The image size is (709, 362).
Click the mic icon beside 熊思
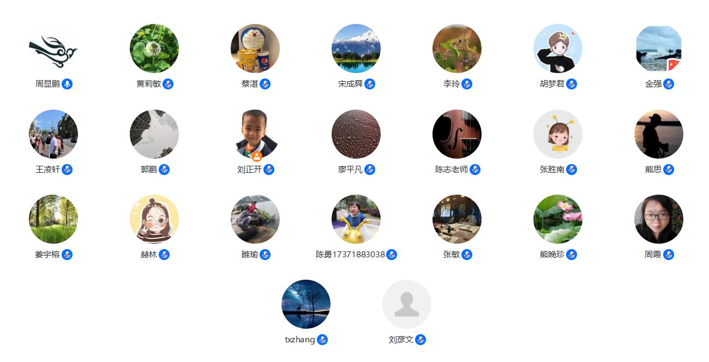coord(669,170)
